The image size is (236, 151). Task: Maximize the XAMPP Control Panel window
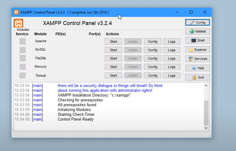[191, 12]
